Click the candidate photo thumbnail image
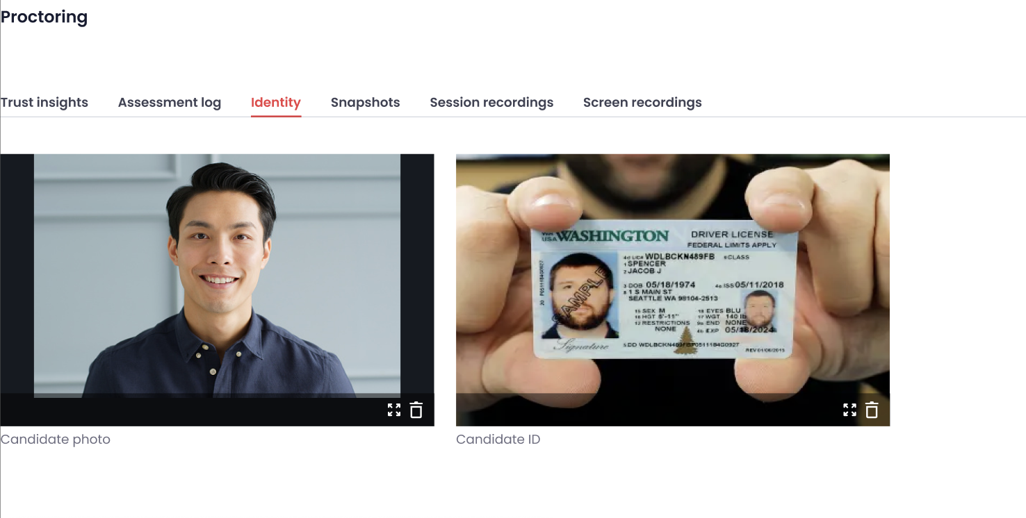The width and height of the screenshot is (1026, 518). coord(217,275)
